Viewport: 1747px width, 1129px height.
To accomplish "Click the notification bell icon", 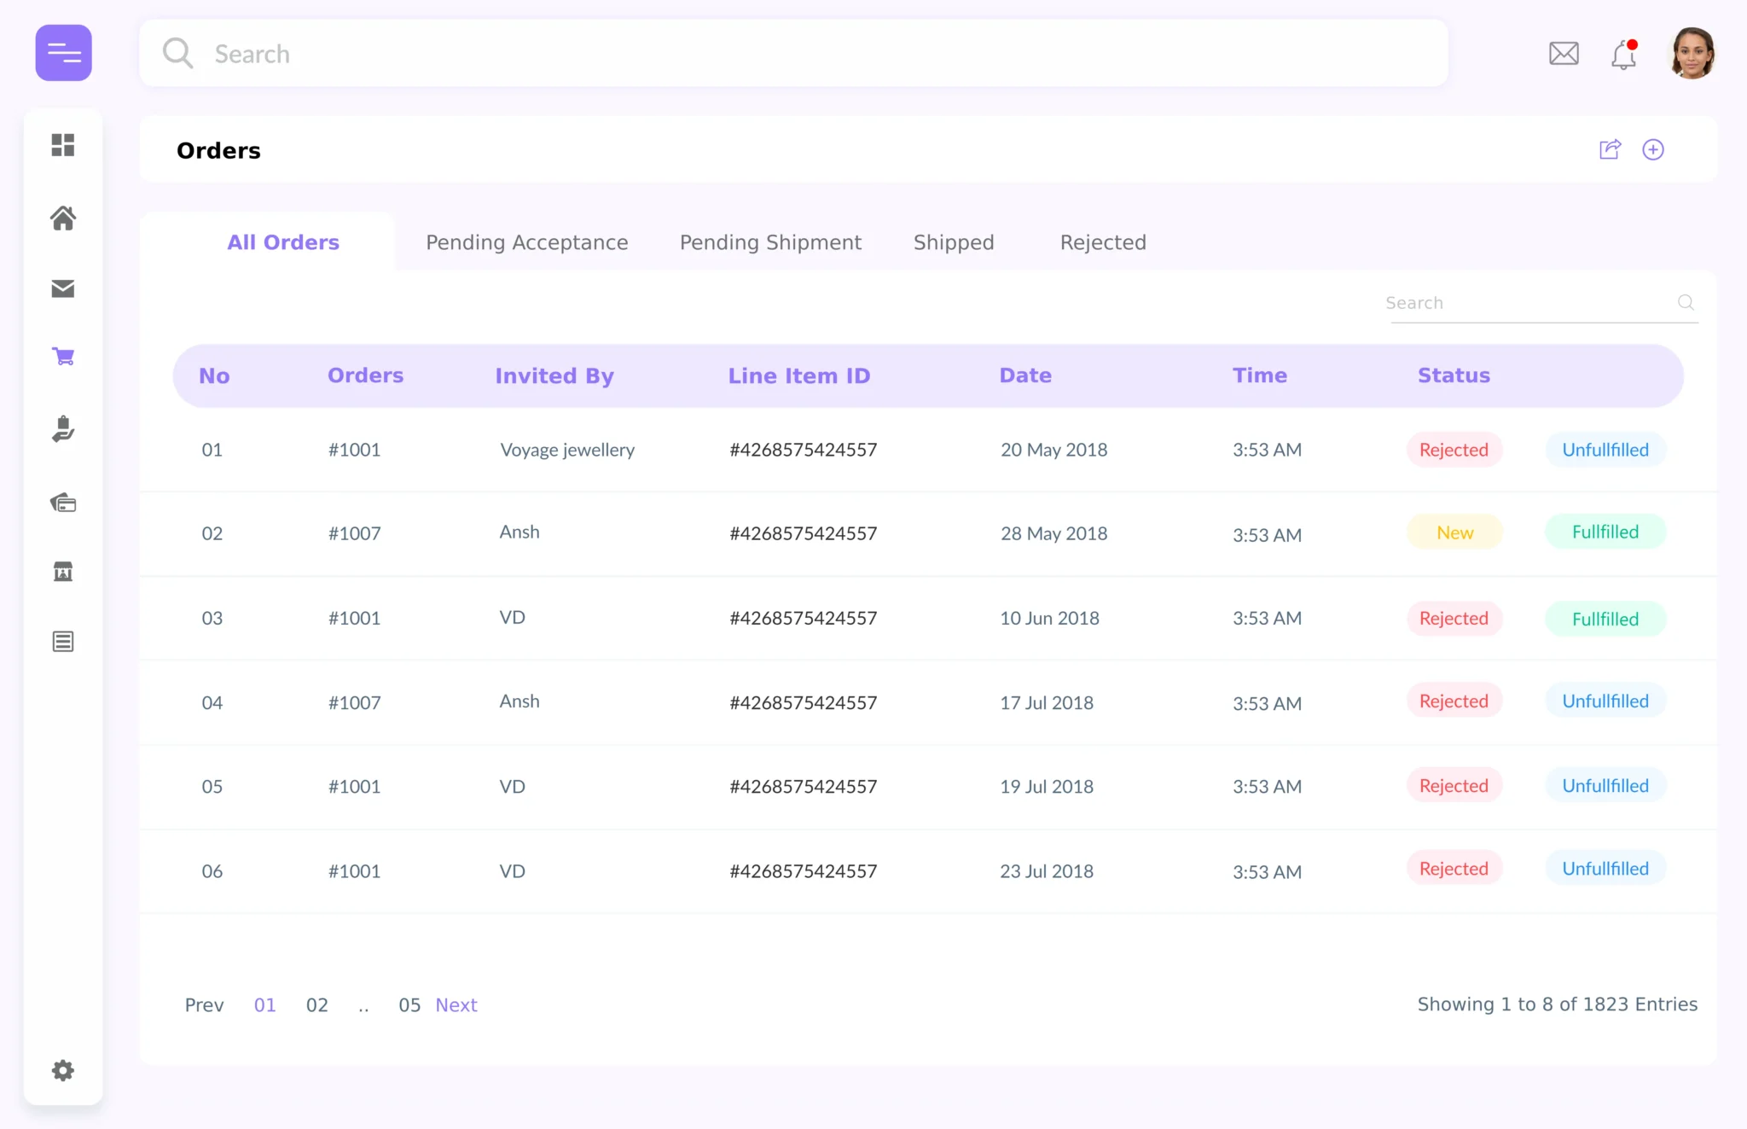I will click(1623, 55).
